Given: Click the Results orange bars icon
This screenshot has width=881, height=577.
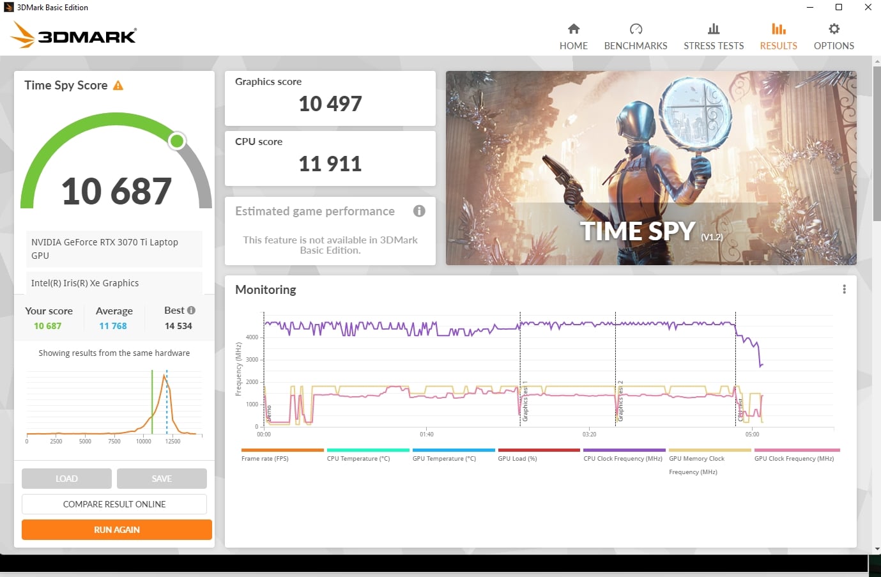Looking at the screenshot, I should (x=778, y=29).
